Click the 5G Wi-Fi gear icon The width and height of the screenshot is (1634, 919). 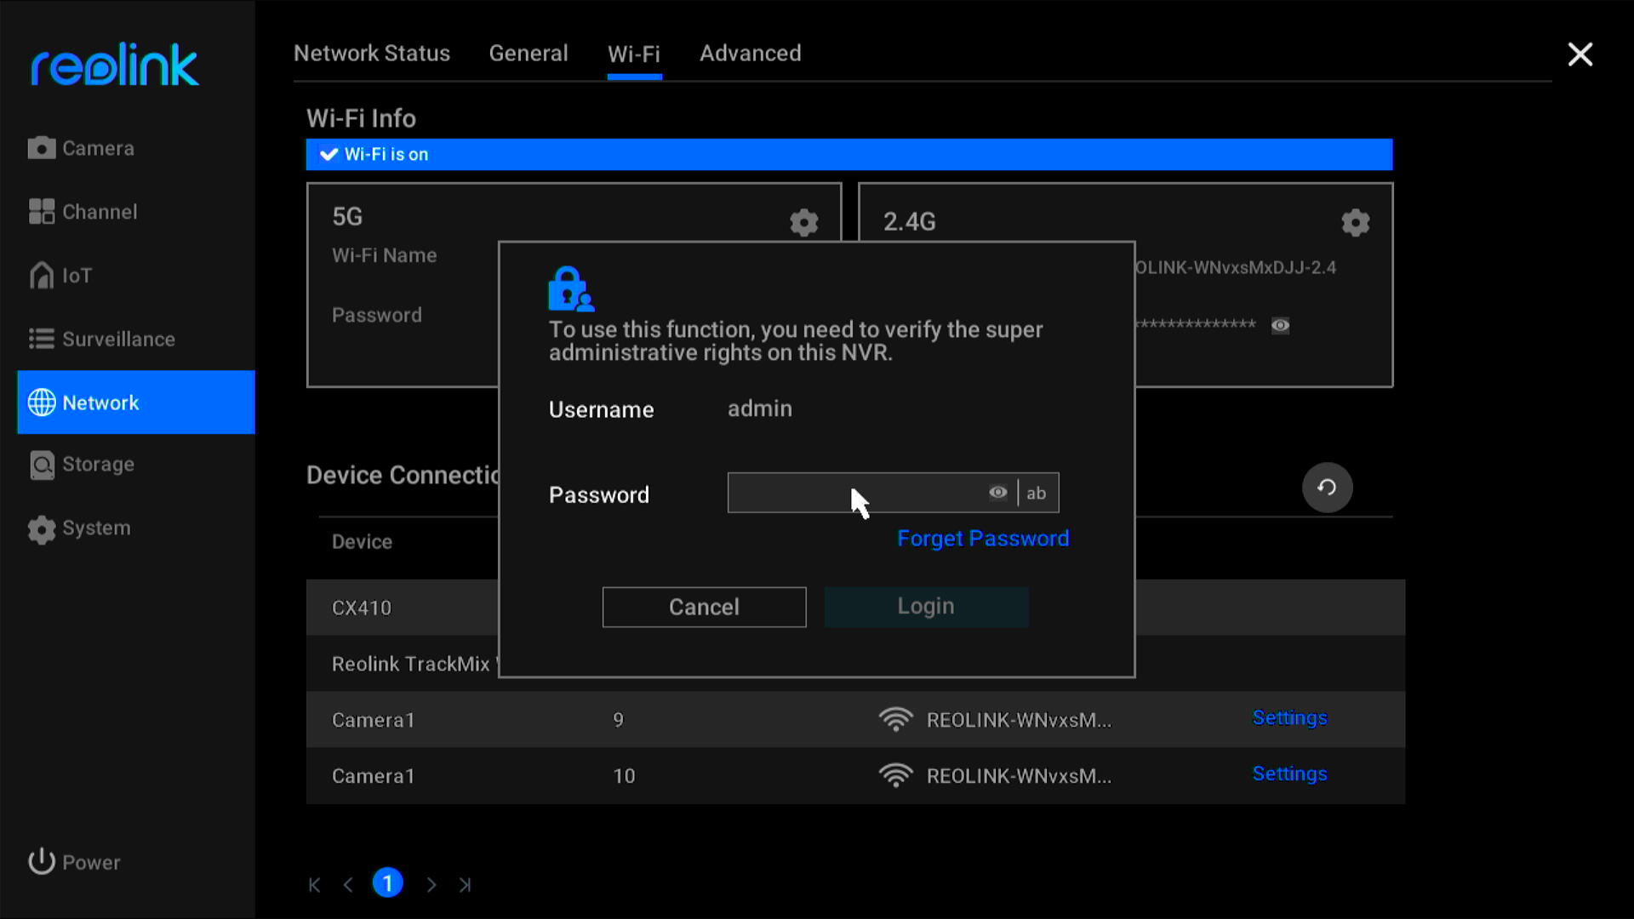(806, 221)
